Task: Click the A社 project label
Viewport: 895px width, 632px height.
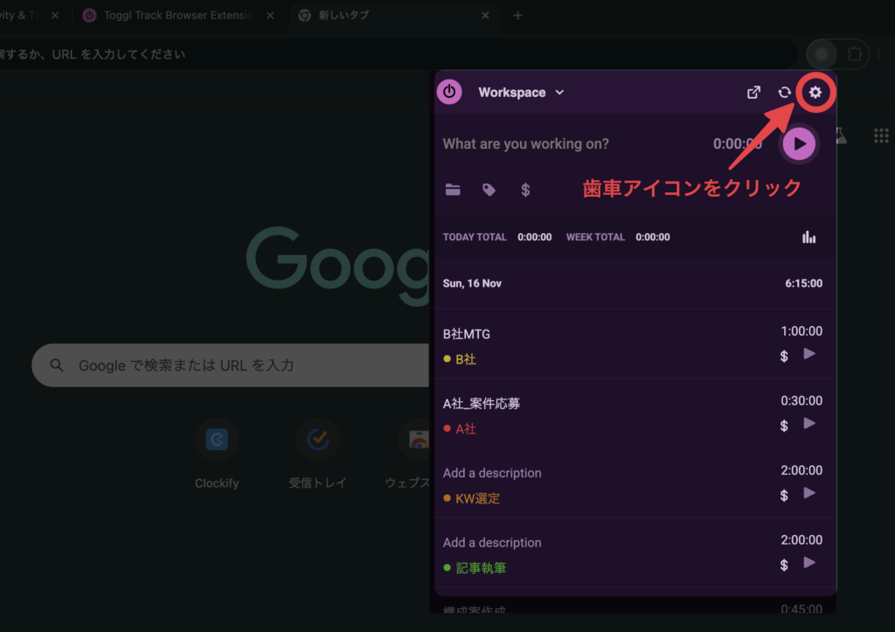Action: (x=466, y=429)
